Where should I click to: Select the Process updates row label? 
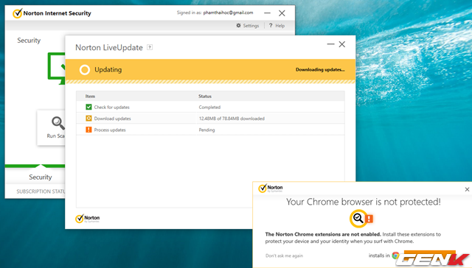(x=110, y=130)
